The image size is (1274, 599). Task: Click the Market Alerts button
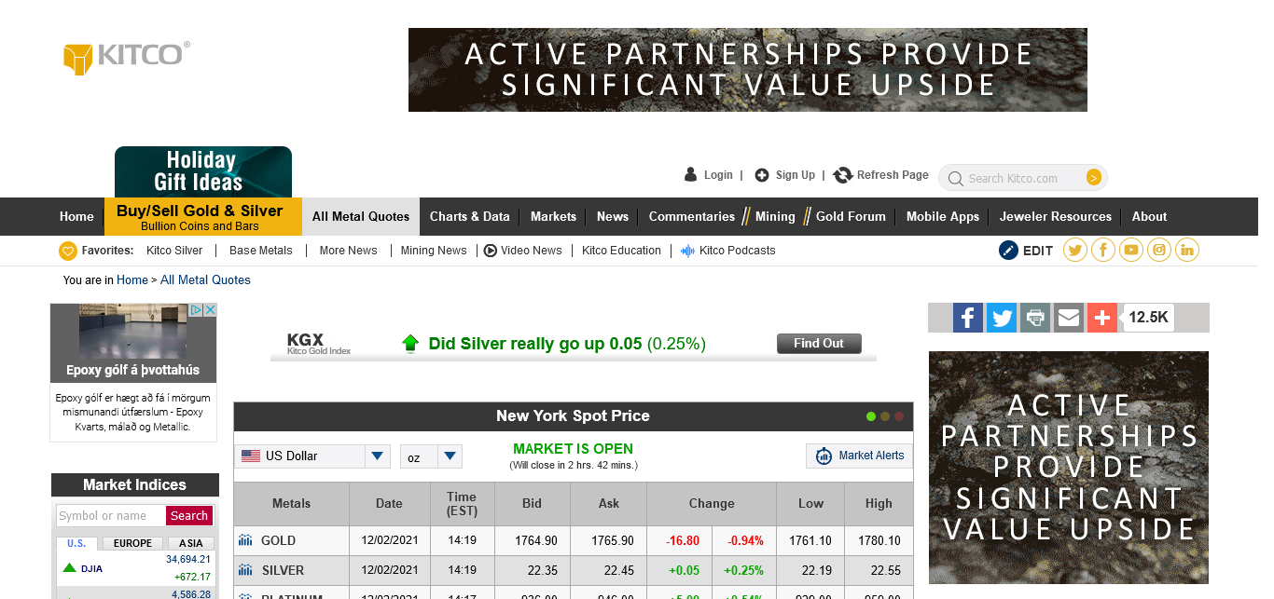click(858, 456)
